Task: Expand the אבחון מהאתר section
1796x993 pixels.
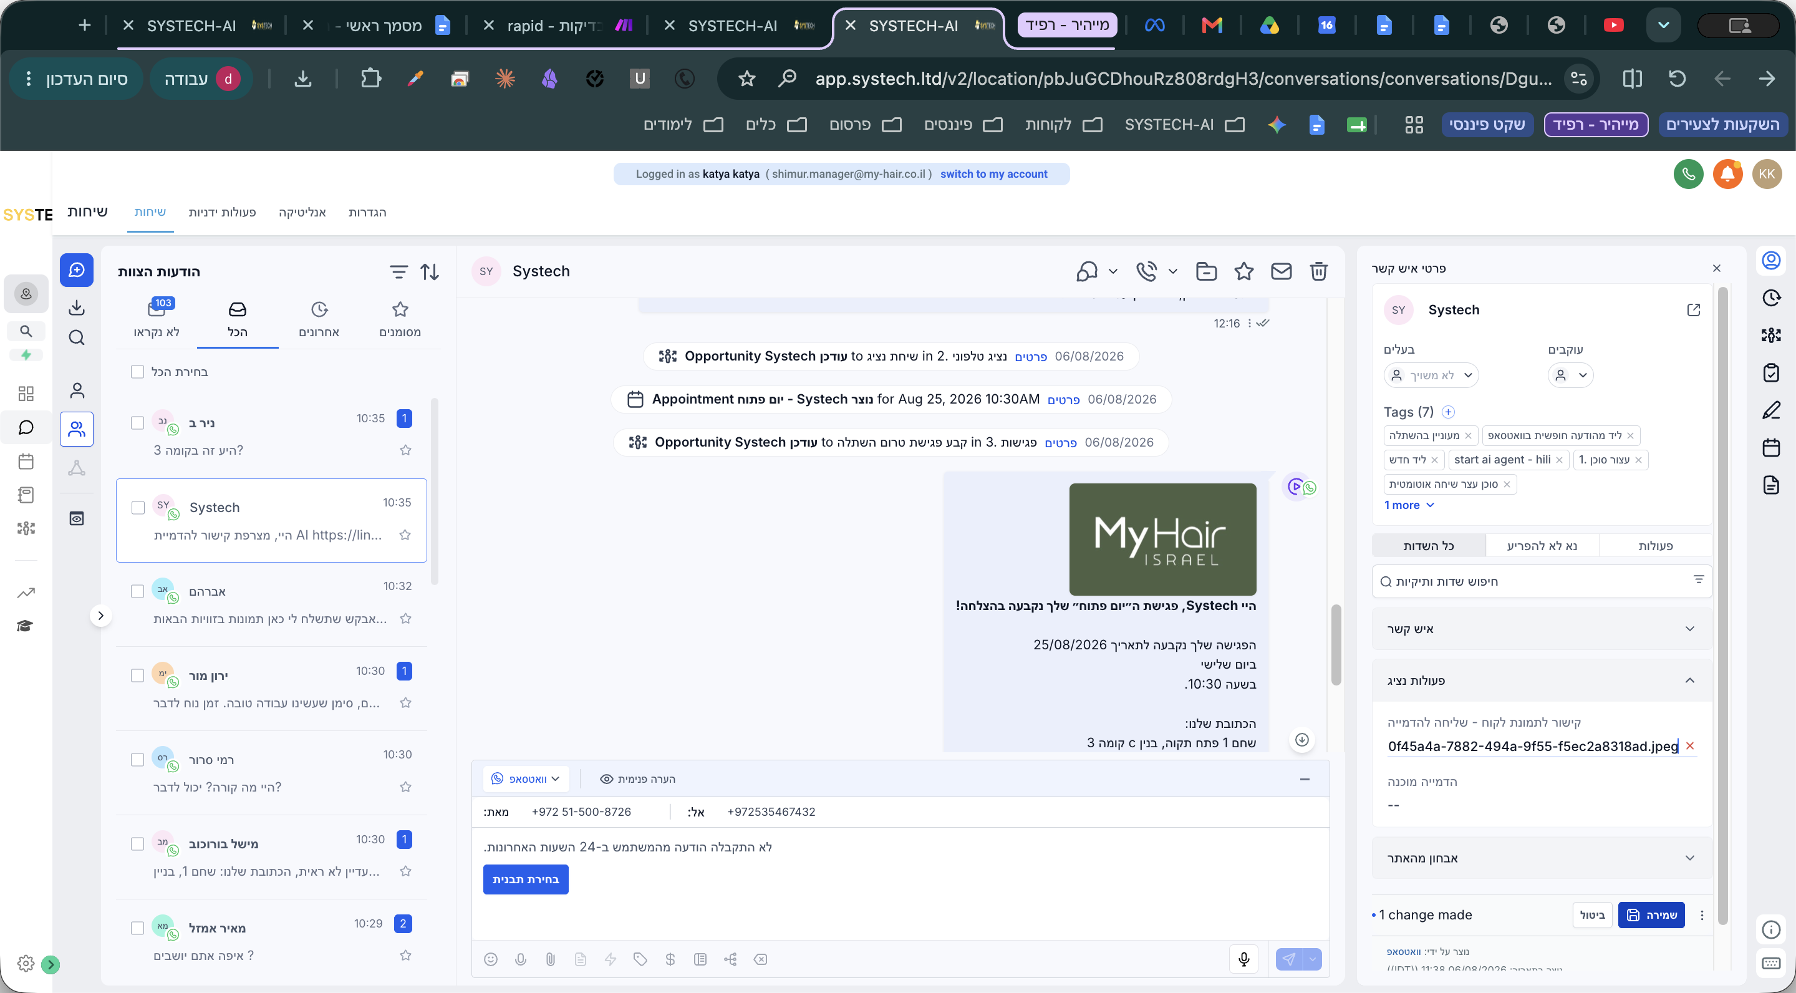Action: pos(1541,858)
